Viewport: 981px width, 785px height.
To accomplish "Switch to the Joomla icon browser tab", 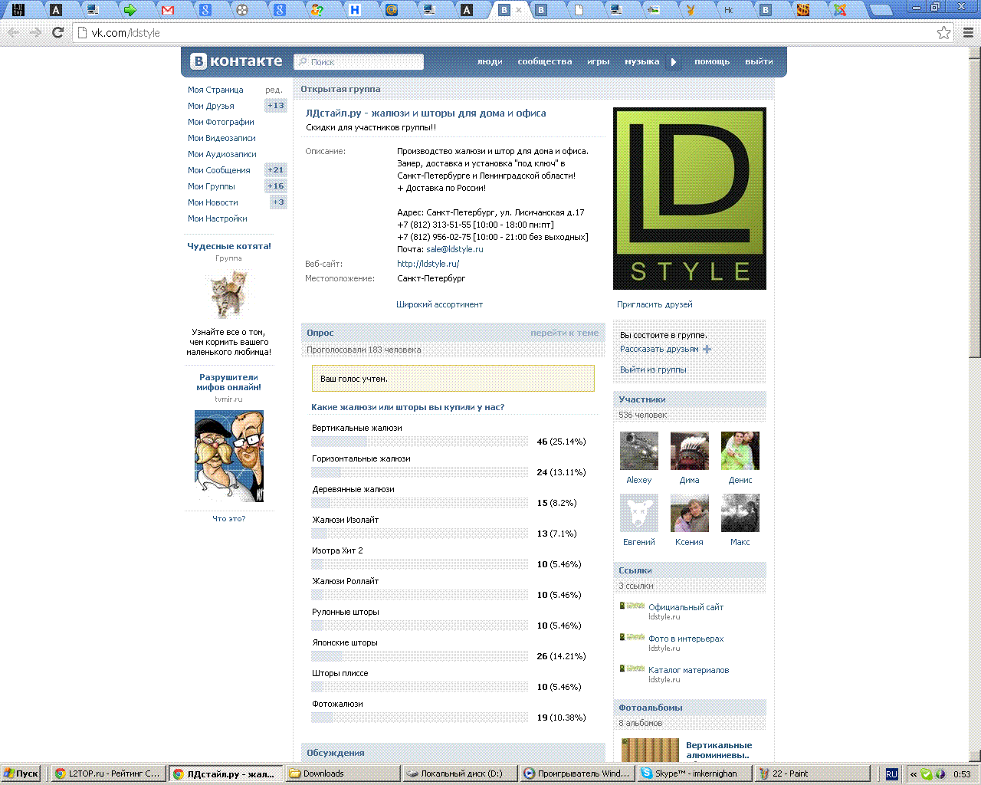I will pyautogui.click(x=840, y=10).
